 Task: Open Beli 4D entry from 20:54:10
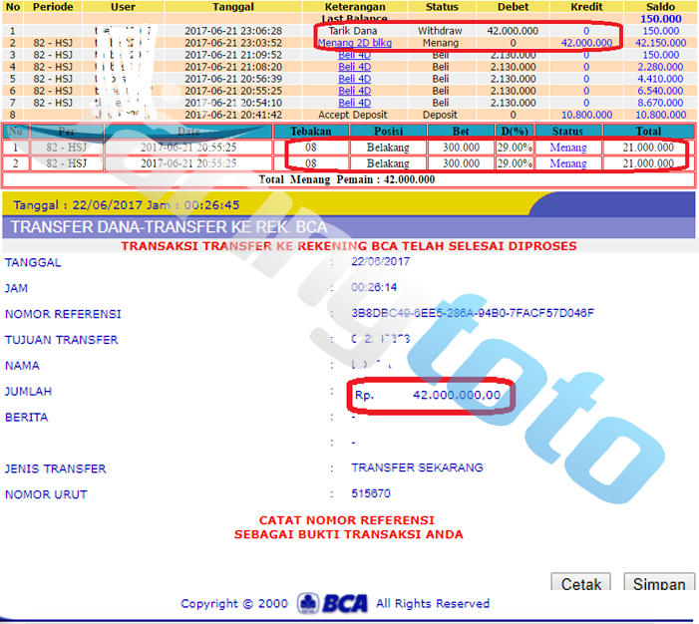coord(353,103)
